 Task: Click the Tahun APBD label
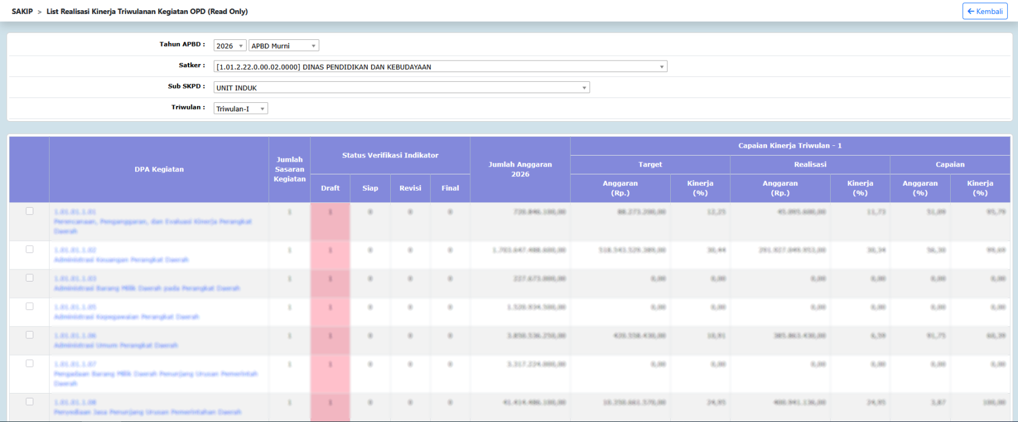tap(182, 44)
